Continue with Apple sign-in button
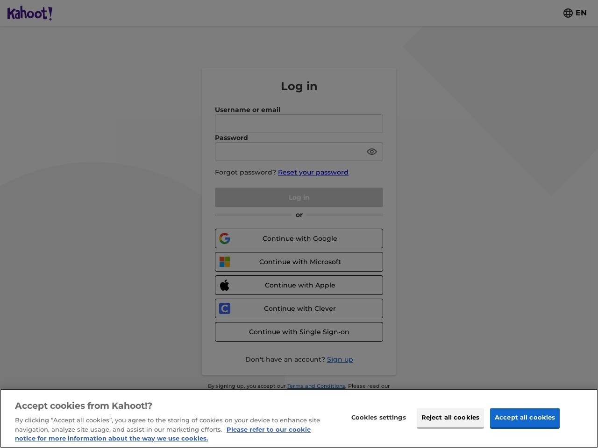This screenshot has width=598, height=448. [x=299, y=285]
